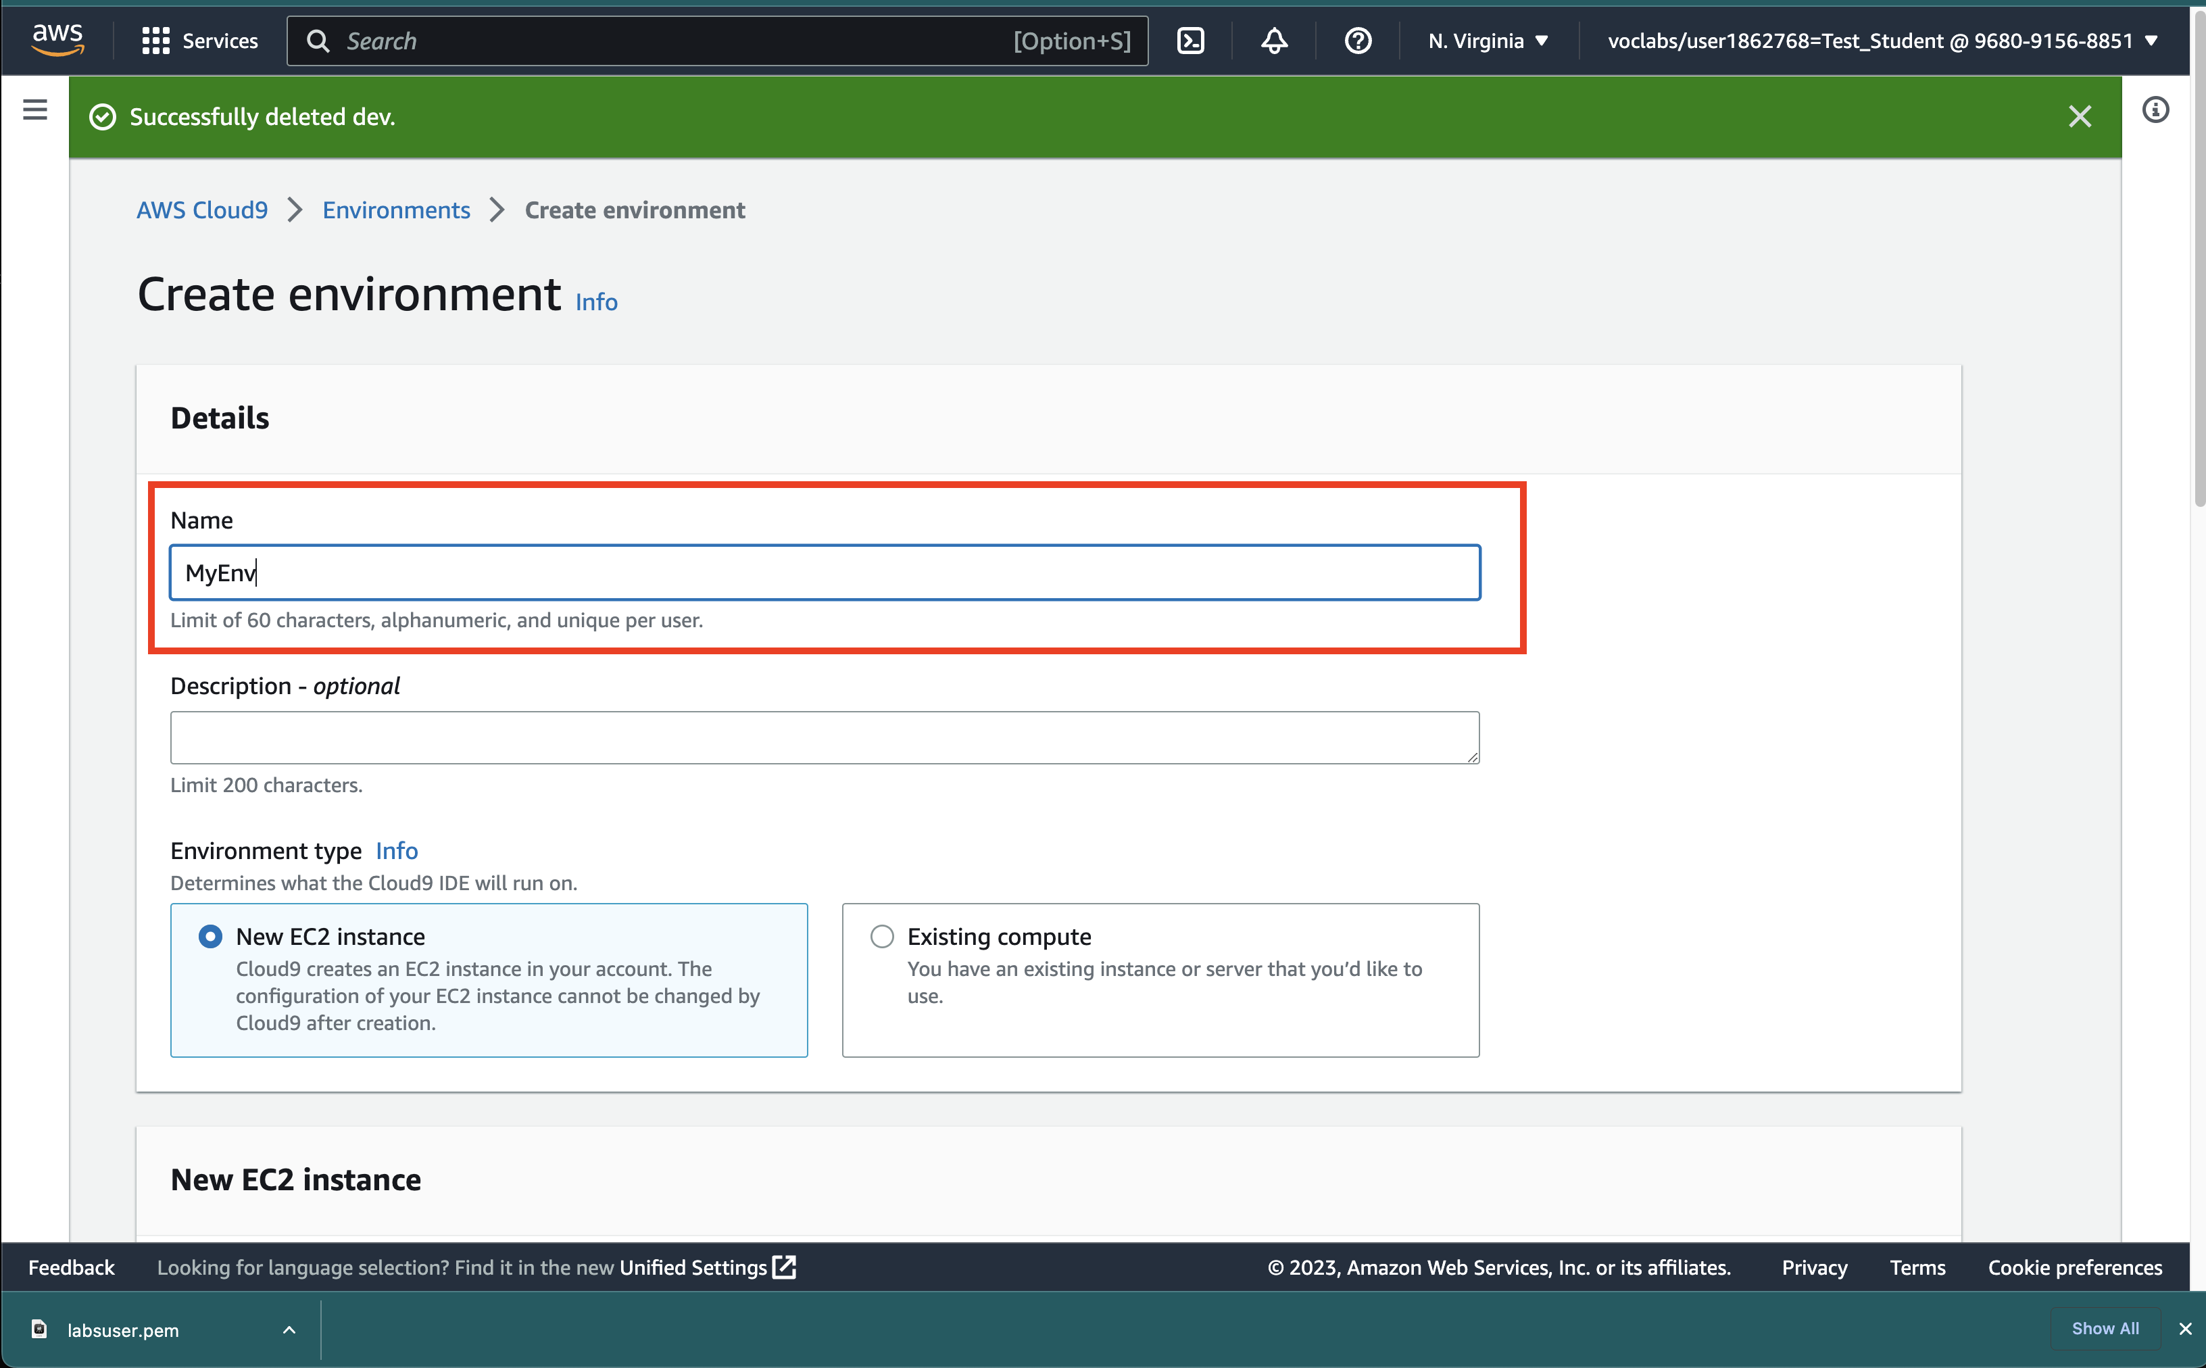Image resolution: width=2206 pixels, height=1368 pixels.
Task: Open the hamburger side navigation menu
Action: pos(35,109)
